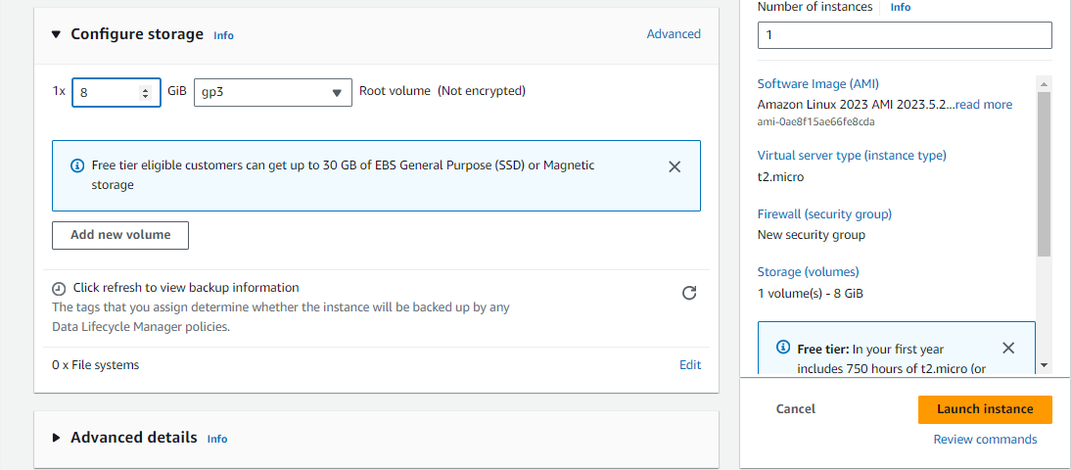Expand the Advanced details section
Image resolution: width=1071 pixels, height=470 pixels.
click(x=57, y=438)
